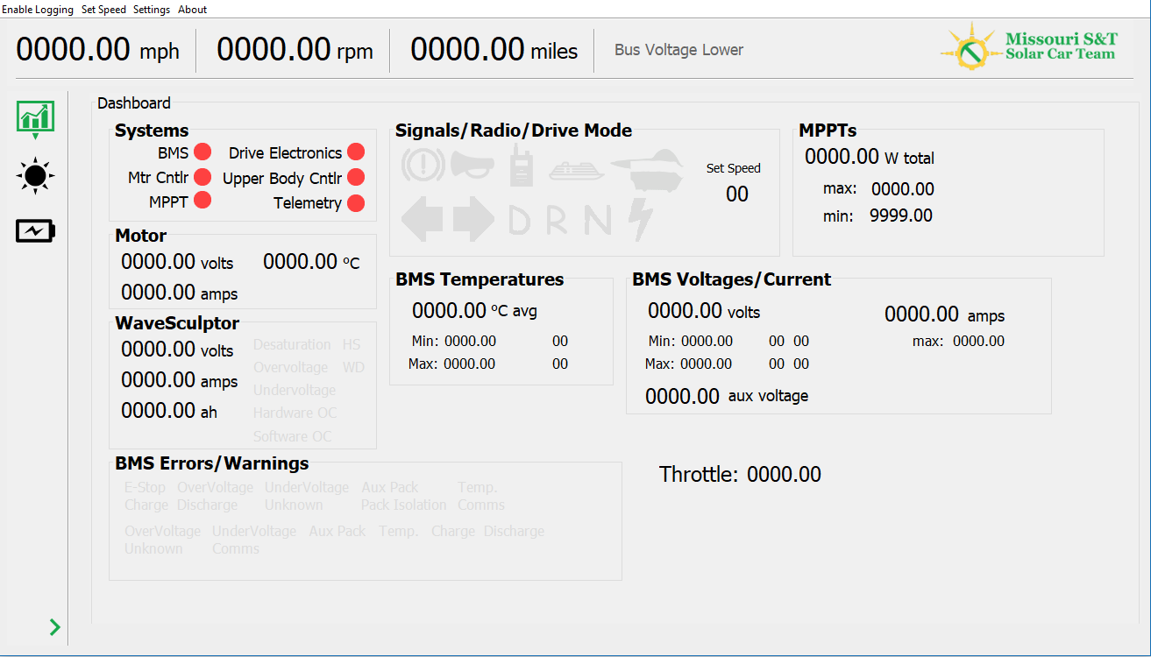
Task: Click the WaveSculptor ah readout
Action: 169,411
